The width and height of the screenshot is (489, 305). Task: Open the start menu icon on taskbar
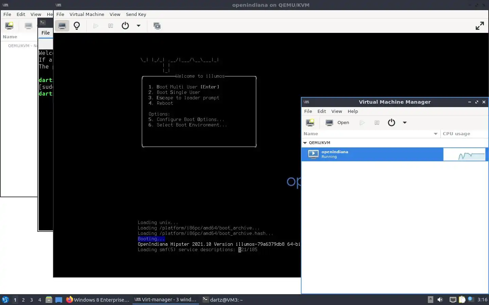5,300
